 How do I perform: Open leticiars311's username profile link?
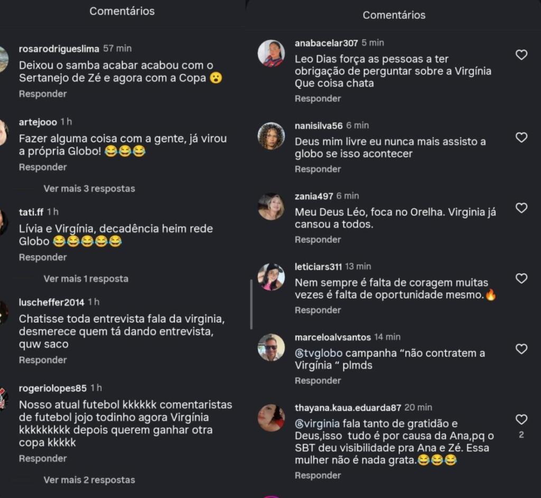point(318,266)
